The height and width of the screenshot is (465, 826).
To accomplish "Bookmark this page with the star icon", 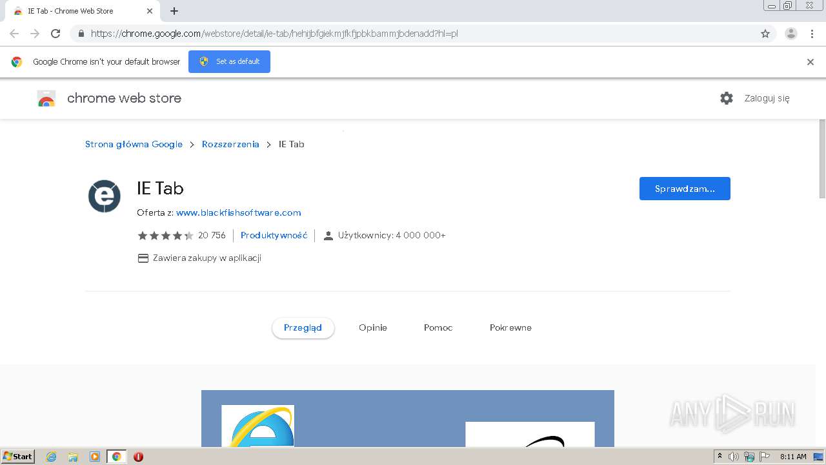I will click(765, 34).
